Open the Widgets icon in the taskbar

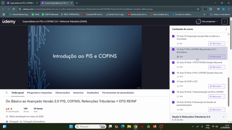(5, 127)
